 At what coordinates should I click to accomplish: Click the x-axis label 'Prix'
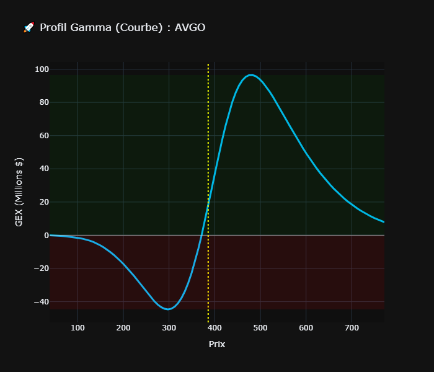point(217,344)
